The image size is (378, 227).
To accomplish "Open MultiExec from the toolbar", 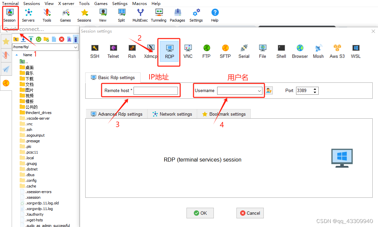I will point(140,15).
